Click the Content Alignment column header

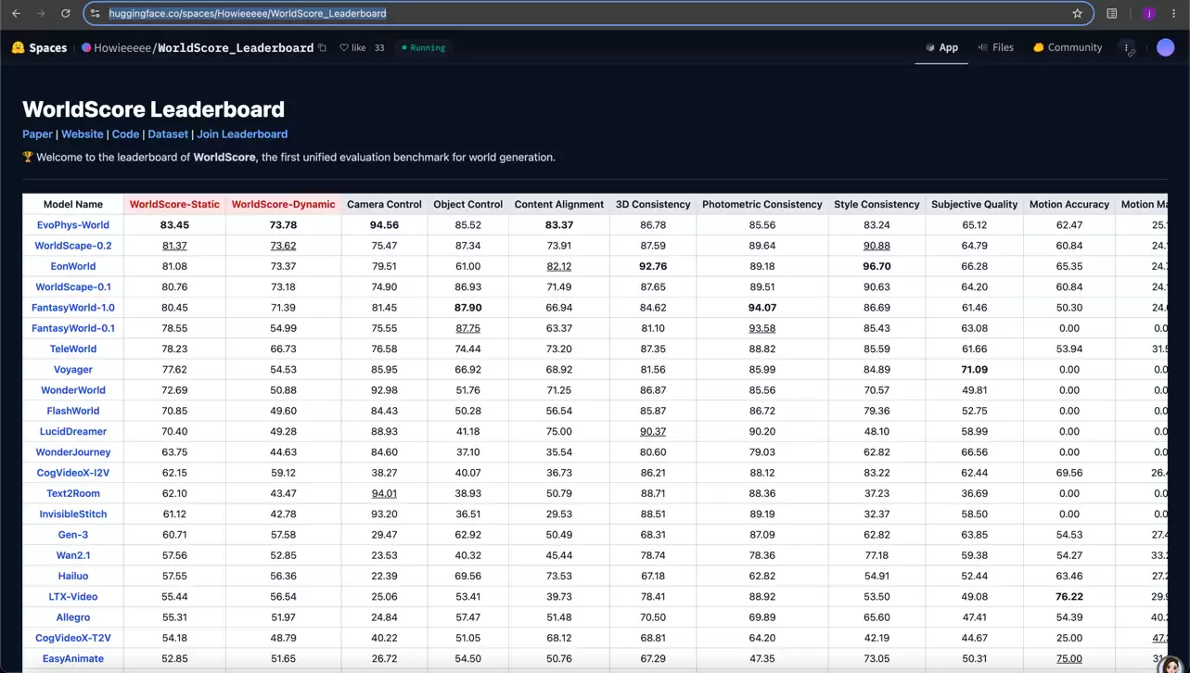559,205
